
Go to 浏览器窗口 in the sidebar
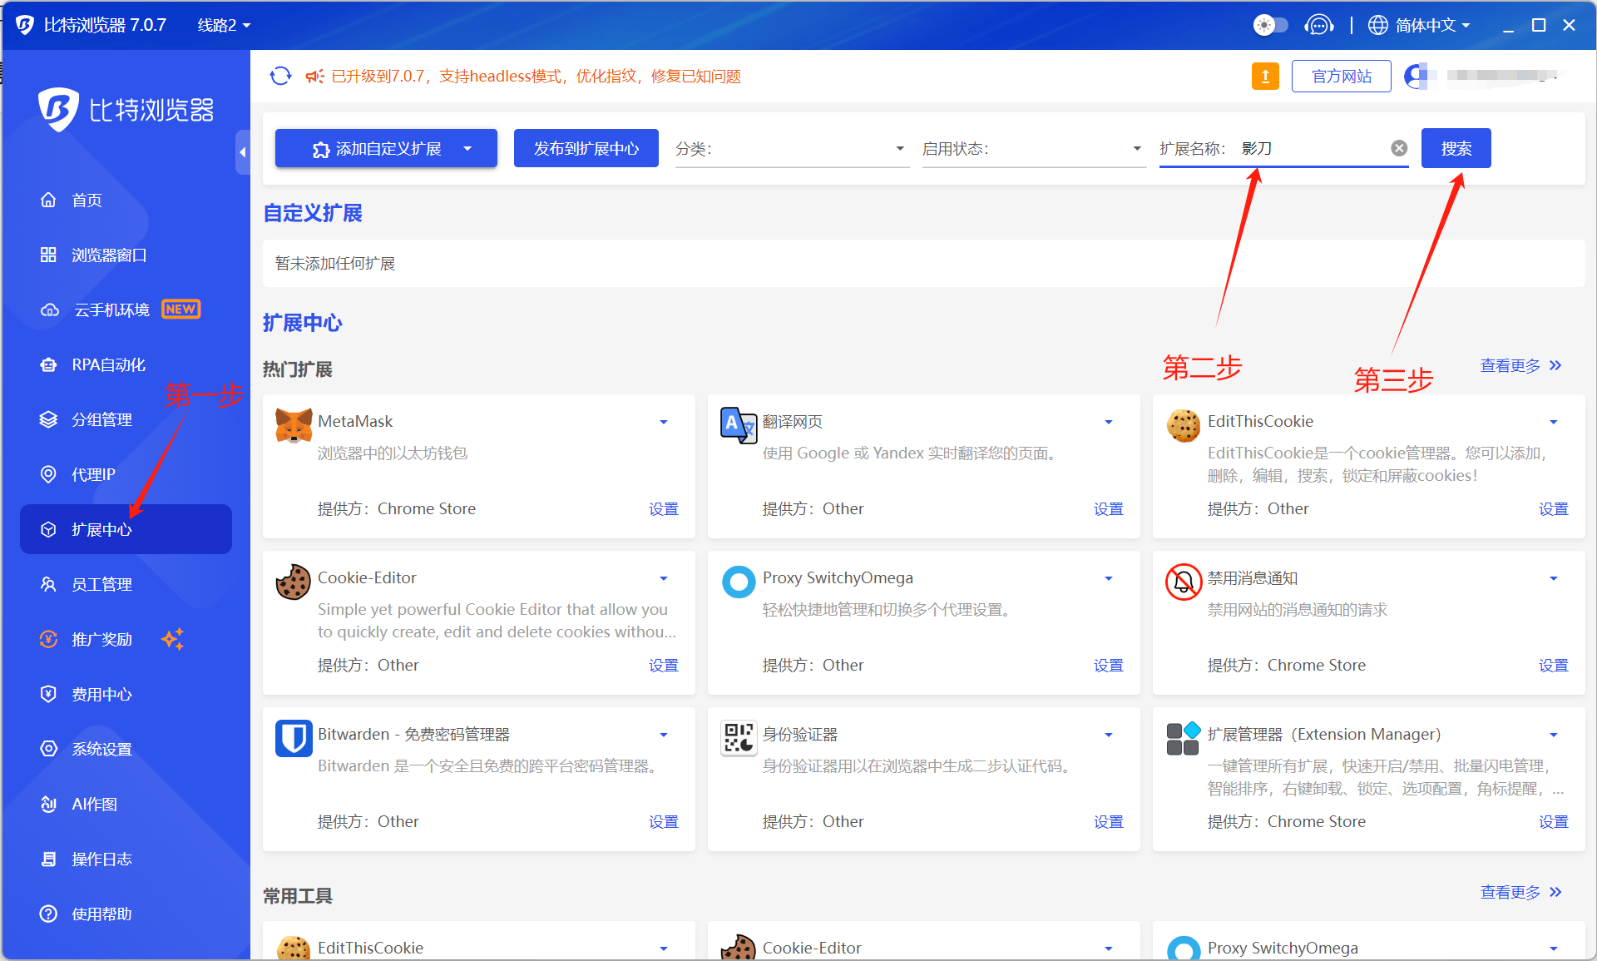pos(108,255)
